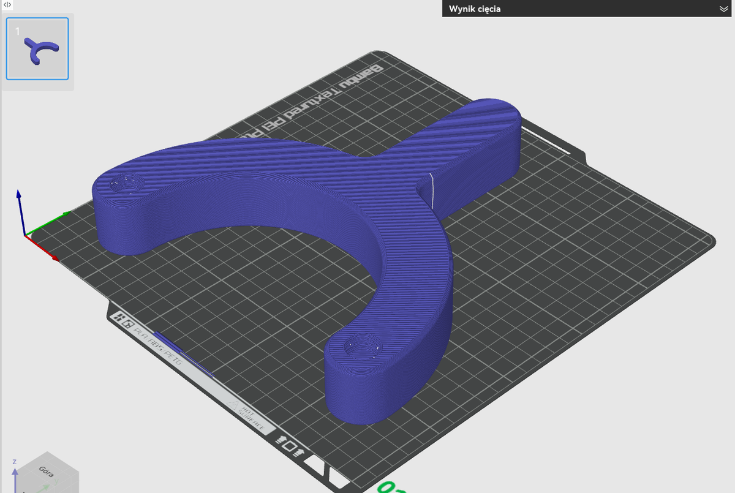
Task: Expand the Wynik cięcia panel chevron
Action: [x=723, y=9]
